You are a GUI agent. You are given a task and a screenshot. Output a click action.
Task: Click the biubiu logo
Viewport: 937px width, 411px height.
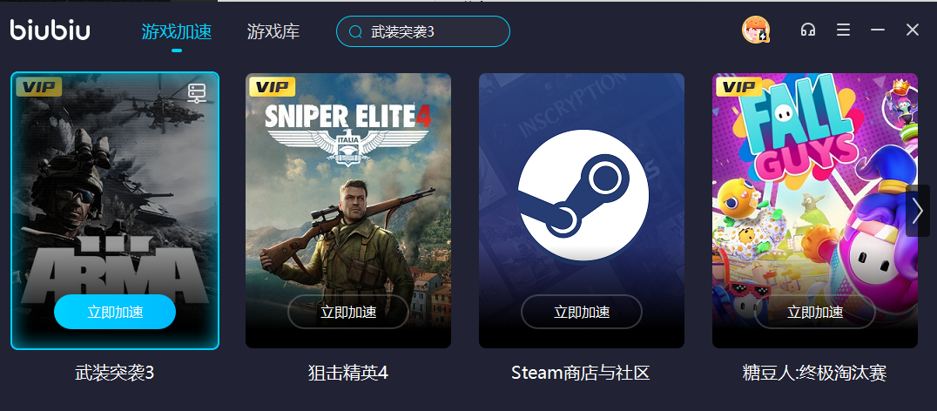[51, 30]
